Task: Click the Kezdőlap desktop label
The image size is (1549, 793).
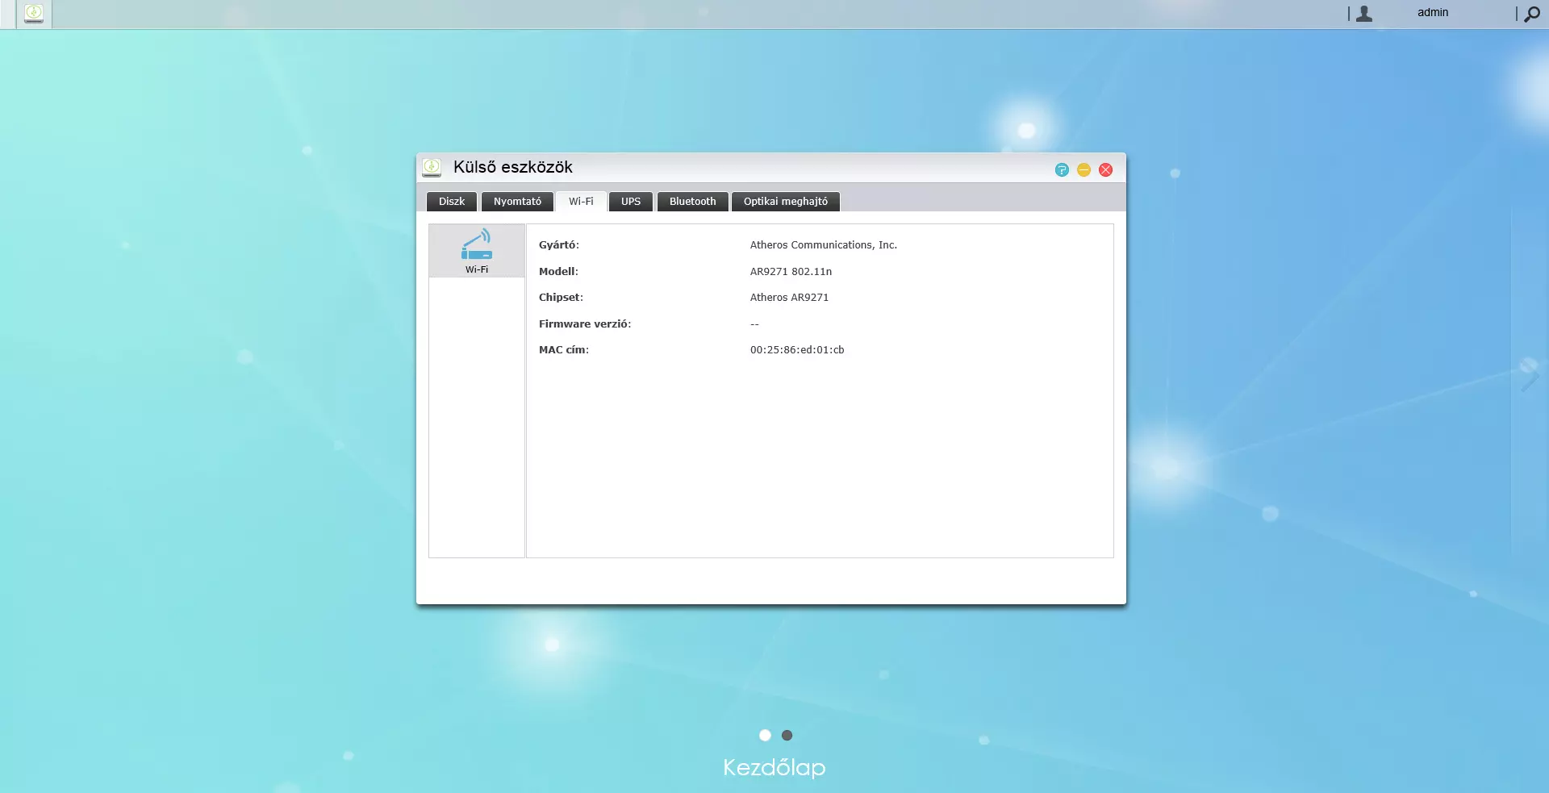Action: pyautogui.click(x=774, y=767)
